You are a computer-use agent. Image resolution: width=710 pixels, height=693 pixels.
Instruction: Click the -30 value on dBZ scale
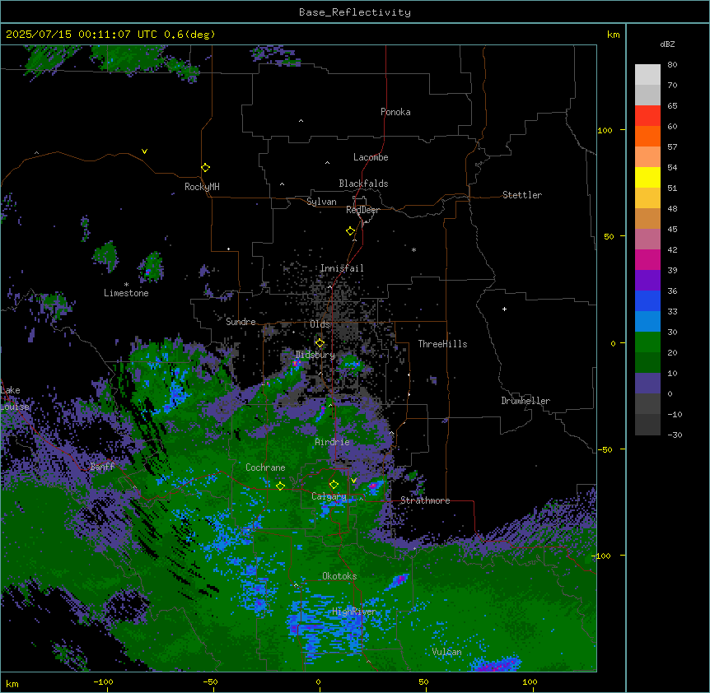pyautogui.click(x=675, y=435)
